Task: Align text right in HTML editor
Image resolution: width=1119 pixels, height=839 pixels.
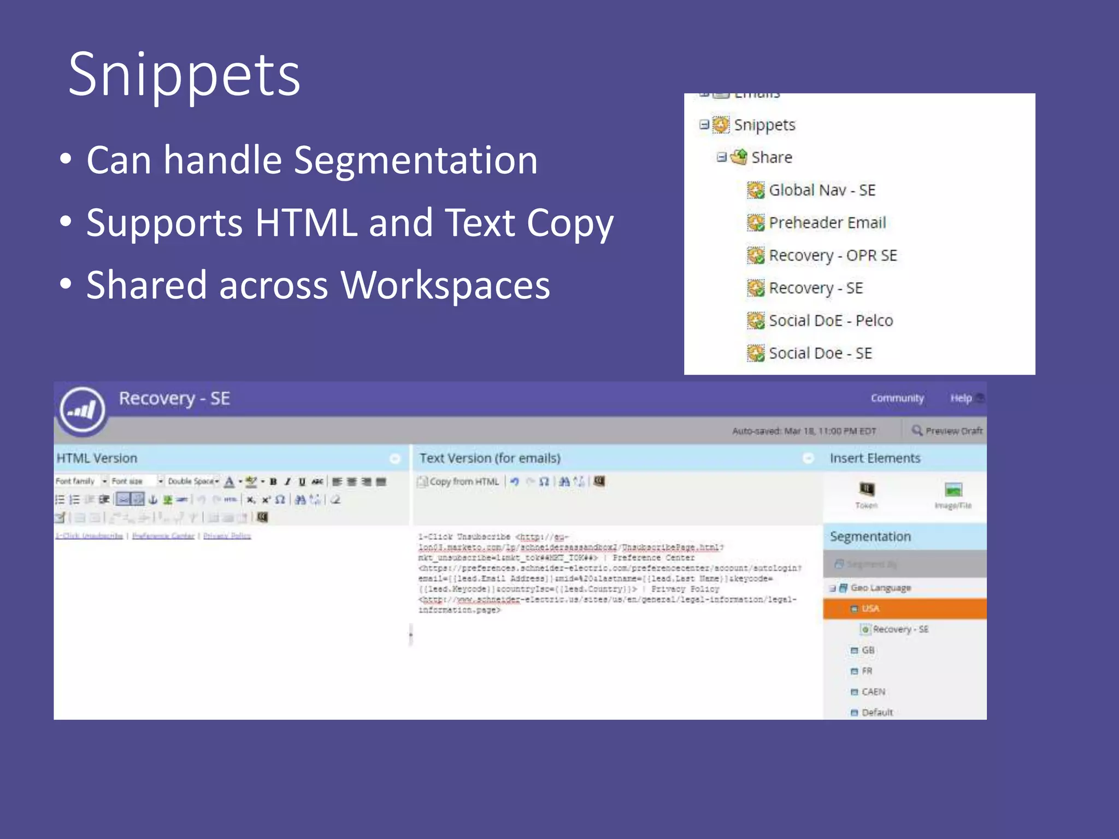Action: coord(366,482)
